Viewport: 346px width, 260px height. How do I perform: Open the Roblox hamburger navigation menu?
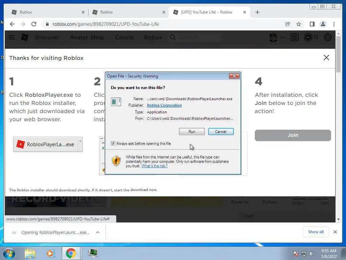pos(11,37)
